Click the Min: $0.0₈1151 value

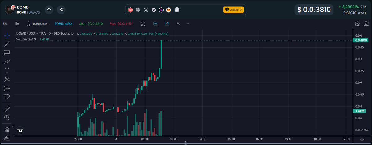tap(122, 24)
